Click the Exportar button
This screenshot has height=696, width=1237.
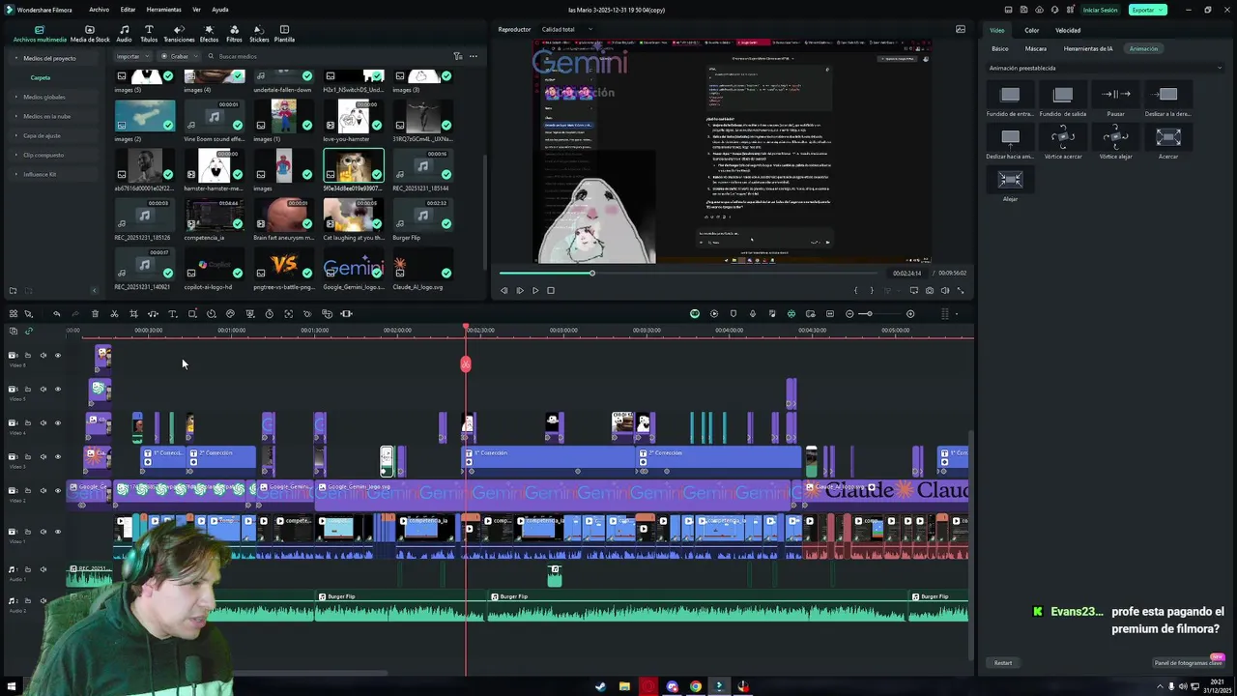click(1147, 10)
